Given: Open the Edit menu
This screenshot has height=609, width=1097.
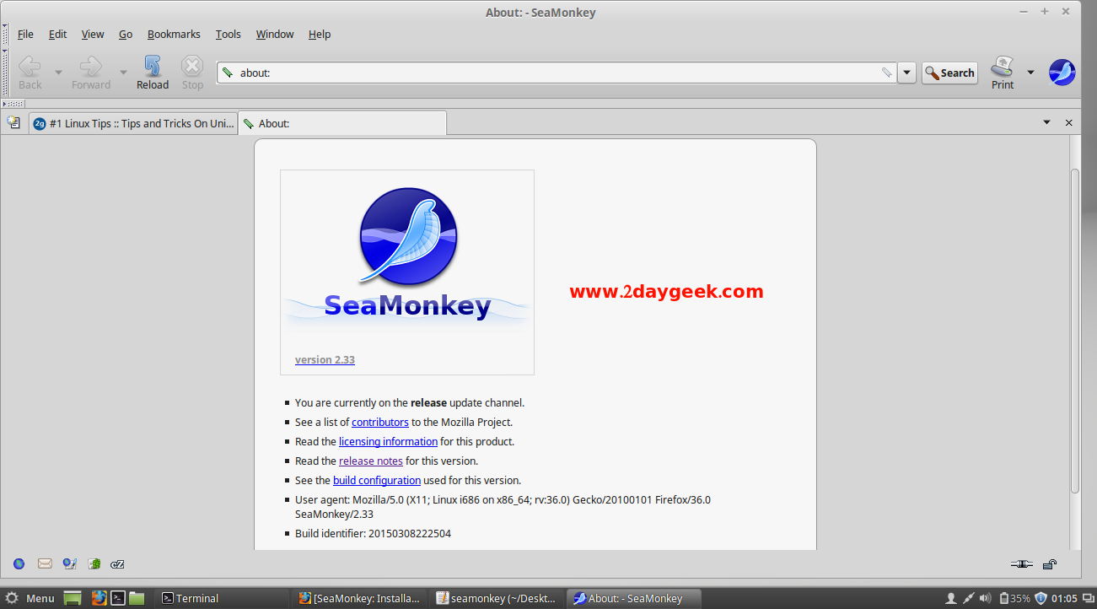Looking at the screenshot, I should (57, 35).
